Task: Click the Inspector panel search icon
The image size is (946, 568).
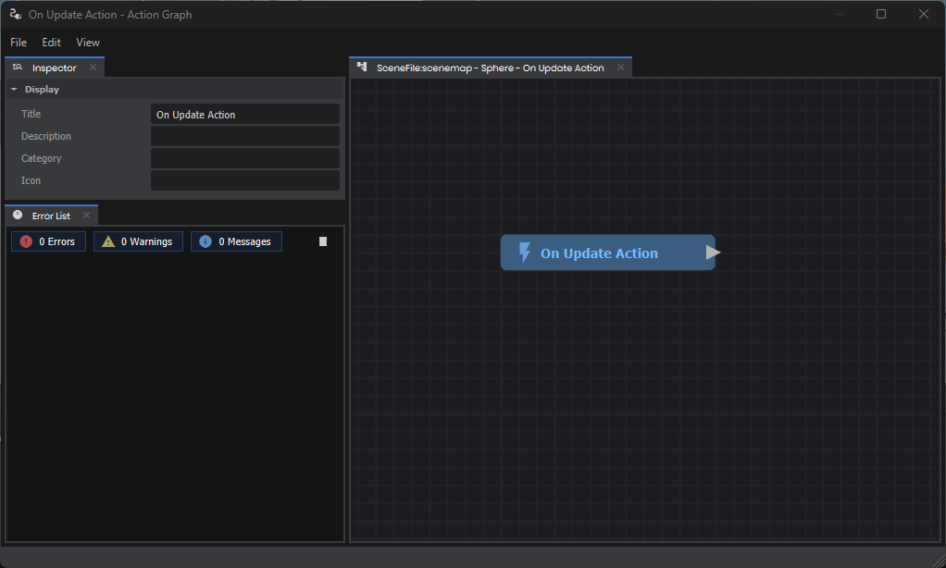Action: coord(16,67)
